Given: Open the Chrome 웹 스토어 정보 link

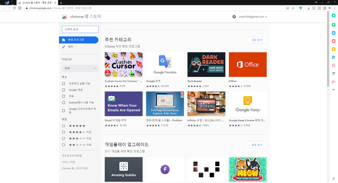Looking at the screenshot, I should (75, 169).
